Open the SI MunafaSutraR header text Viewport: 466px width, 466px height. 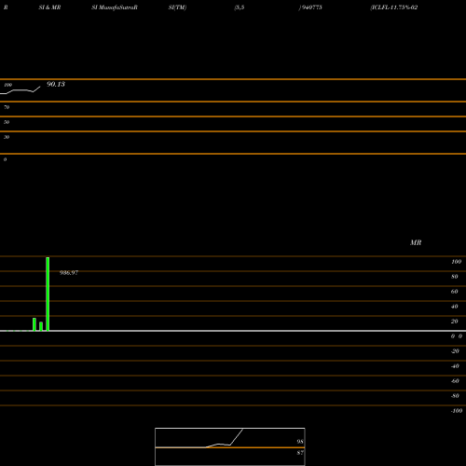coord(115,7)
